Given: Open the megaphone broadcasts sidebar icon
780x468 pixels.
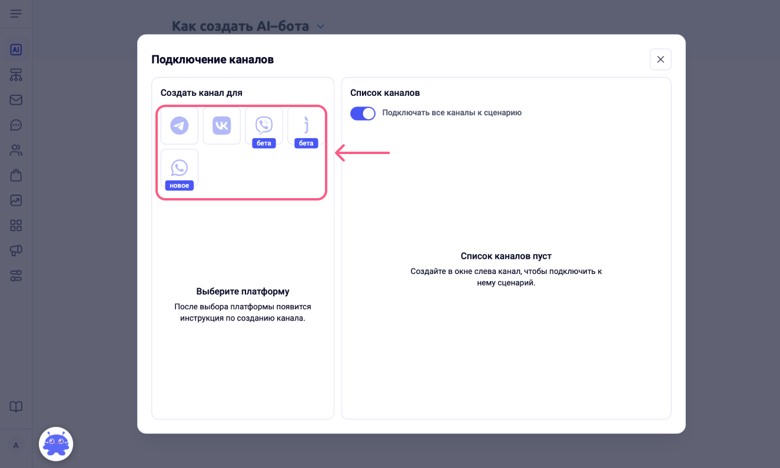Looking at the screenshot, I should pos(16,250).
